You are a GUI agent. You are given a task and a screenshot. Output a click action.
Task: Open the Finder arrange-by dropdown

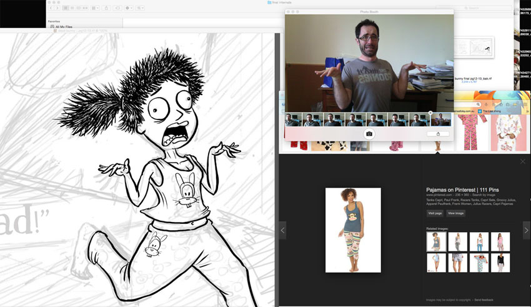coord(94,8)
